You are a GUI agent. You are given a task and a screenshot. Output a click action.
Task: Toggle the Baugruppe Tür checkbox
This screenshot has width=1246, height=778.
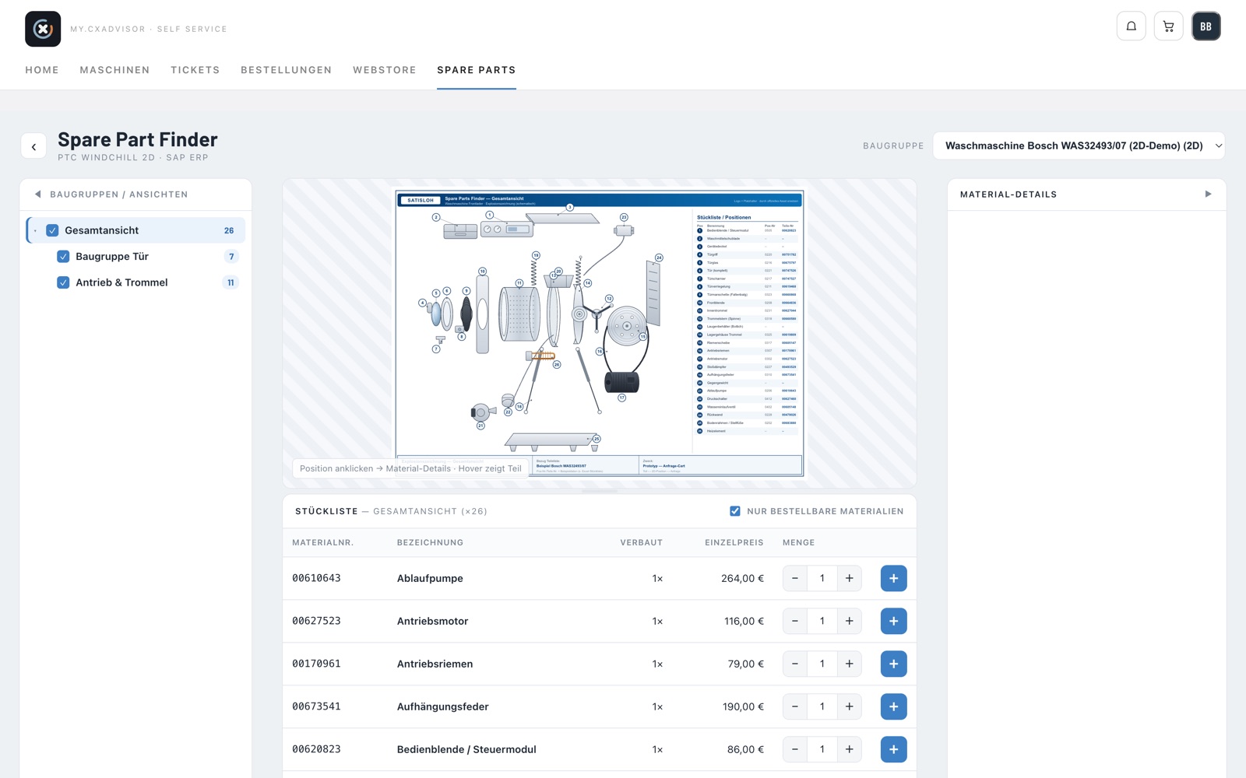click(63, 257)
